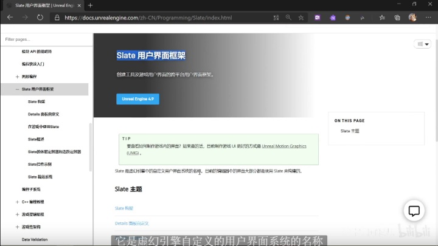This screenshot has height=246, width=438.
Task: Jump to Slate 主题 in On This Page
Action: (350, 131)
